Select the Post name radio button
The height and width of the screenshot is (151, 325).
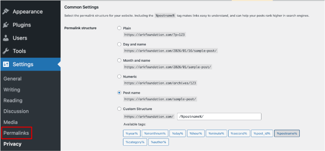[x=119, y=93]
